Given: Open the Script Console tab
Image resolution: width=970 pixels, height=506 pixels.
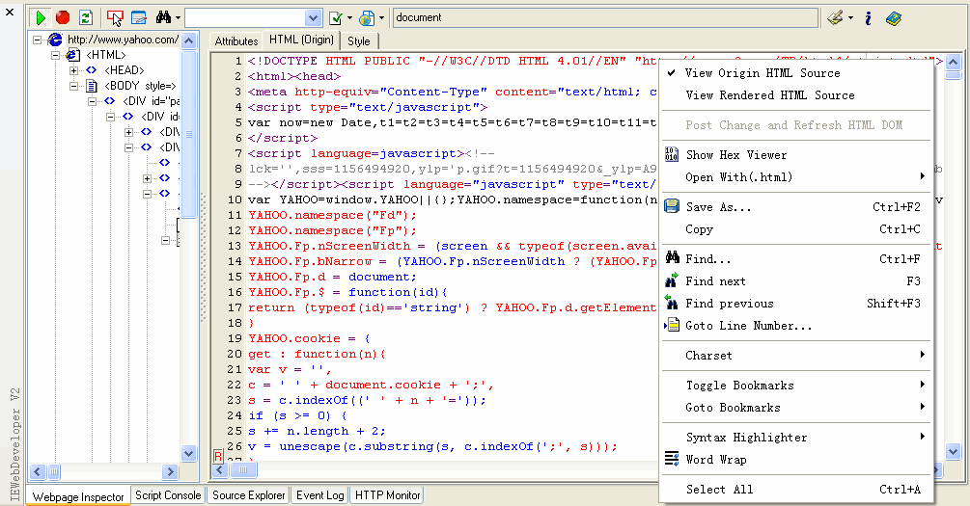Looking at the screenshot, I should (168, 495).
